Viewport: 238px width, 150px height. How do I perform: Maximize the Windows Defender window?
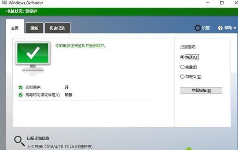(x=222, y=3)
